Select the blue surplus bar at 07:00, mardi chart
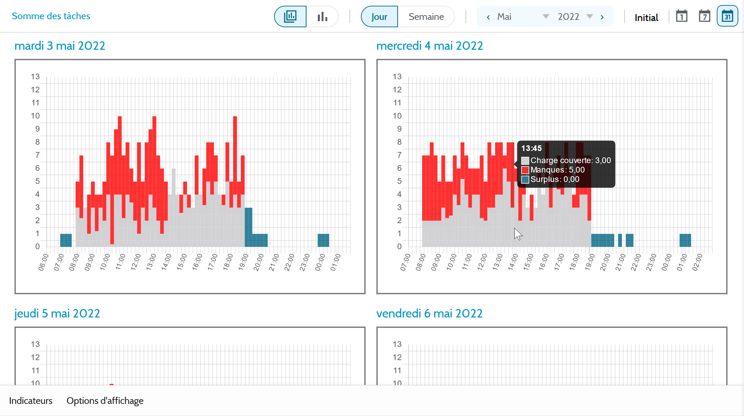 pyautogui.click(x=66, y=240)
